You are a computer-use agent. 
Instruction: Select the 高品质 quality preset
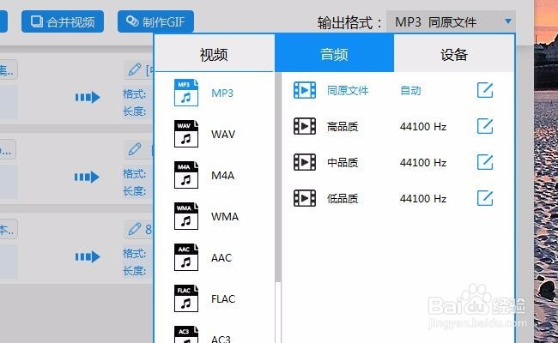click(x=343, y=127)
